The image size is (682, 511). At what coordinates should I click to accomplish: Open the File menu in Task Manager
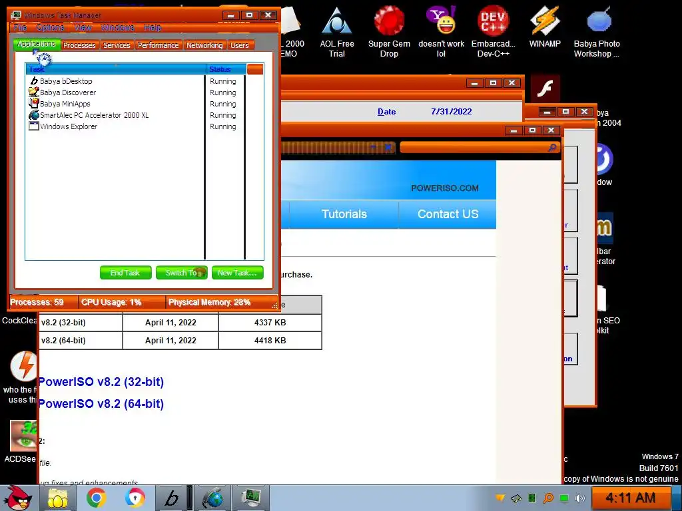tap(20, 27)
